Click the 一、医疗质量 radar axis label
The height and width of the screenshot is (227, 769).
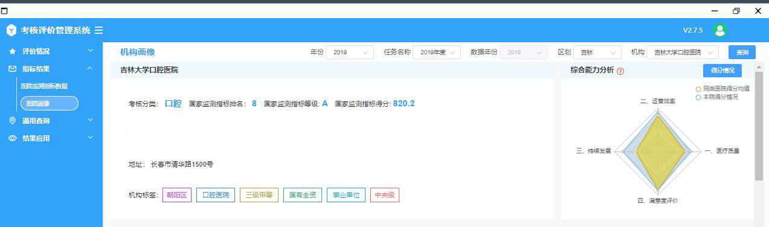(x=722, y=151)
